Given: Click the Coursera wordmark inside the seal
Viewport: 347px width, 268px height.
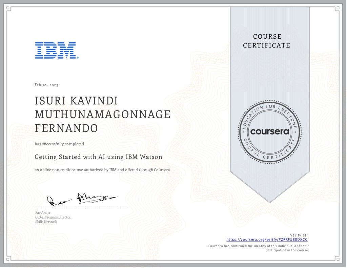Looking at the screenshot, I should click(x=269, y=131).
